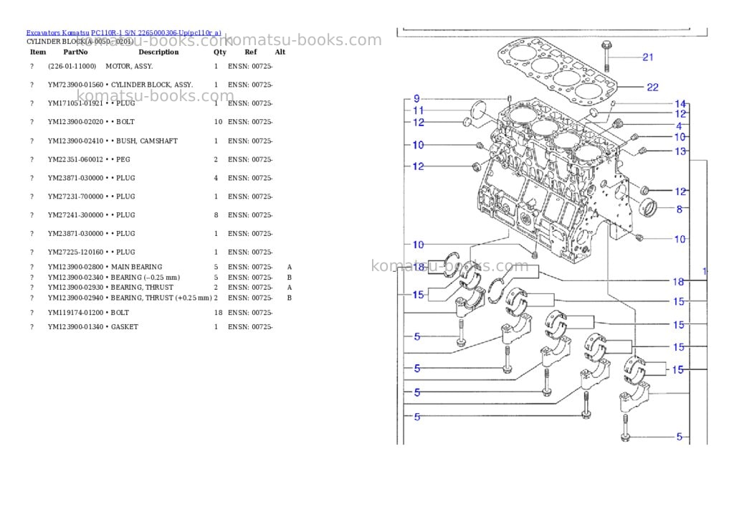Select MOTOR, ASSY. description

(129, 66)
